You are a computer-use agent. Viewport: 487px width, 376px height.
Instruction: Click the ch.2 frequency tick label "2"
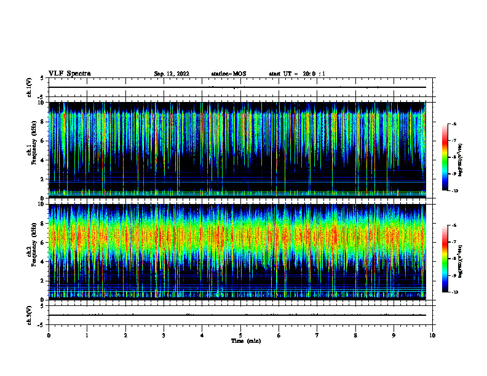(x=43, y=281)
